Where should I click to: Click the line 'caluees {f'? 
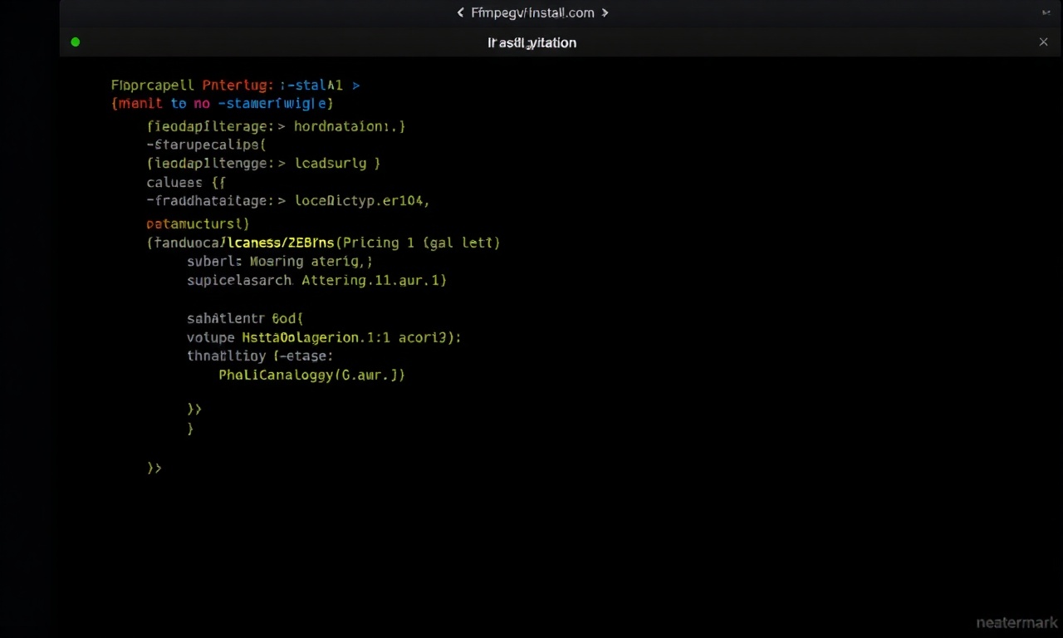coord(186,182)
